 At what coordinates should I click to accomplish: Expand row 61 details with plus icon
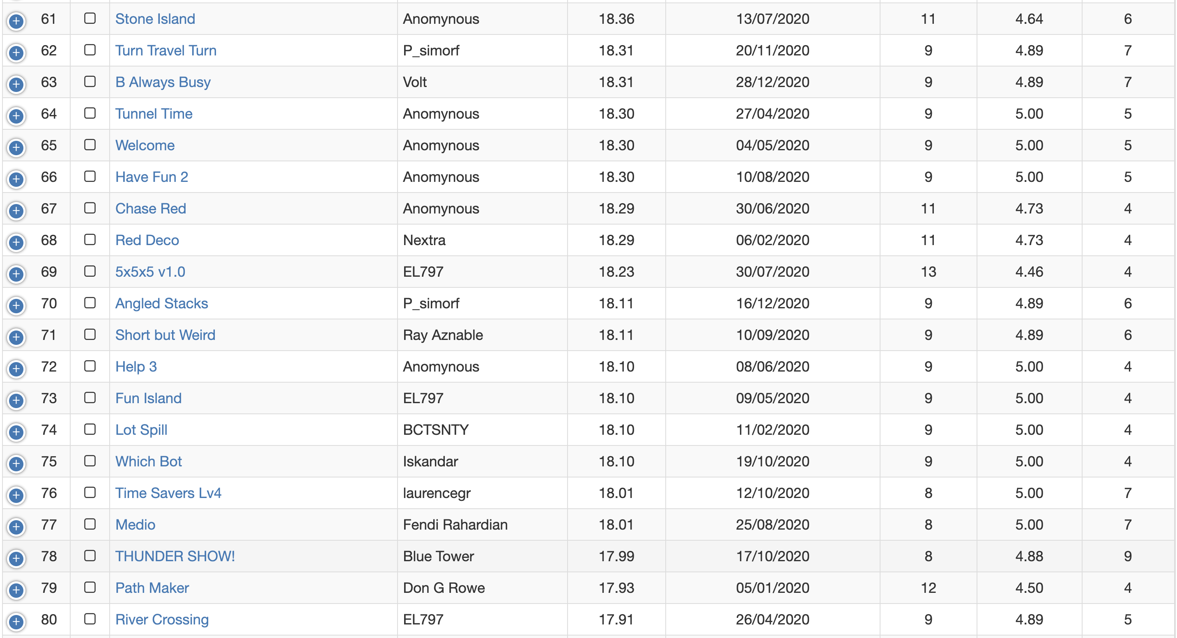point(16,21)
